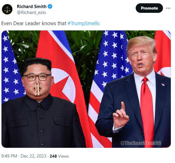The height and width of the screenshot is (163, 175).
Task: Click the Dec 22, 2023 date
Action: coord(34,156)
